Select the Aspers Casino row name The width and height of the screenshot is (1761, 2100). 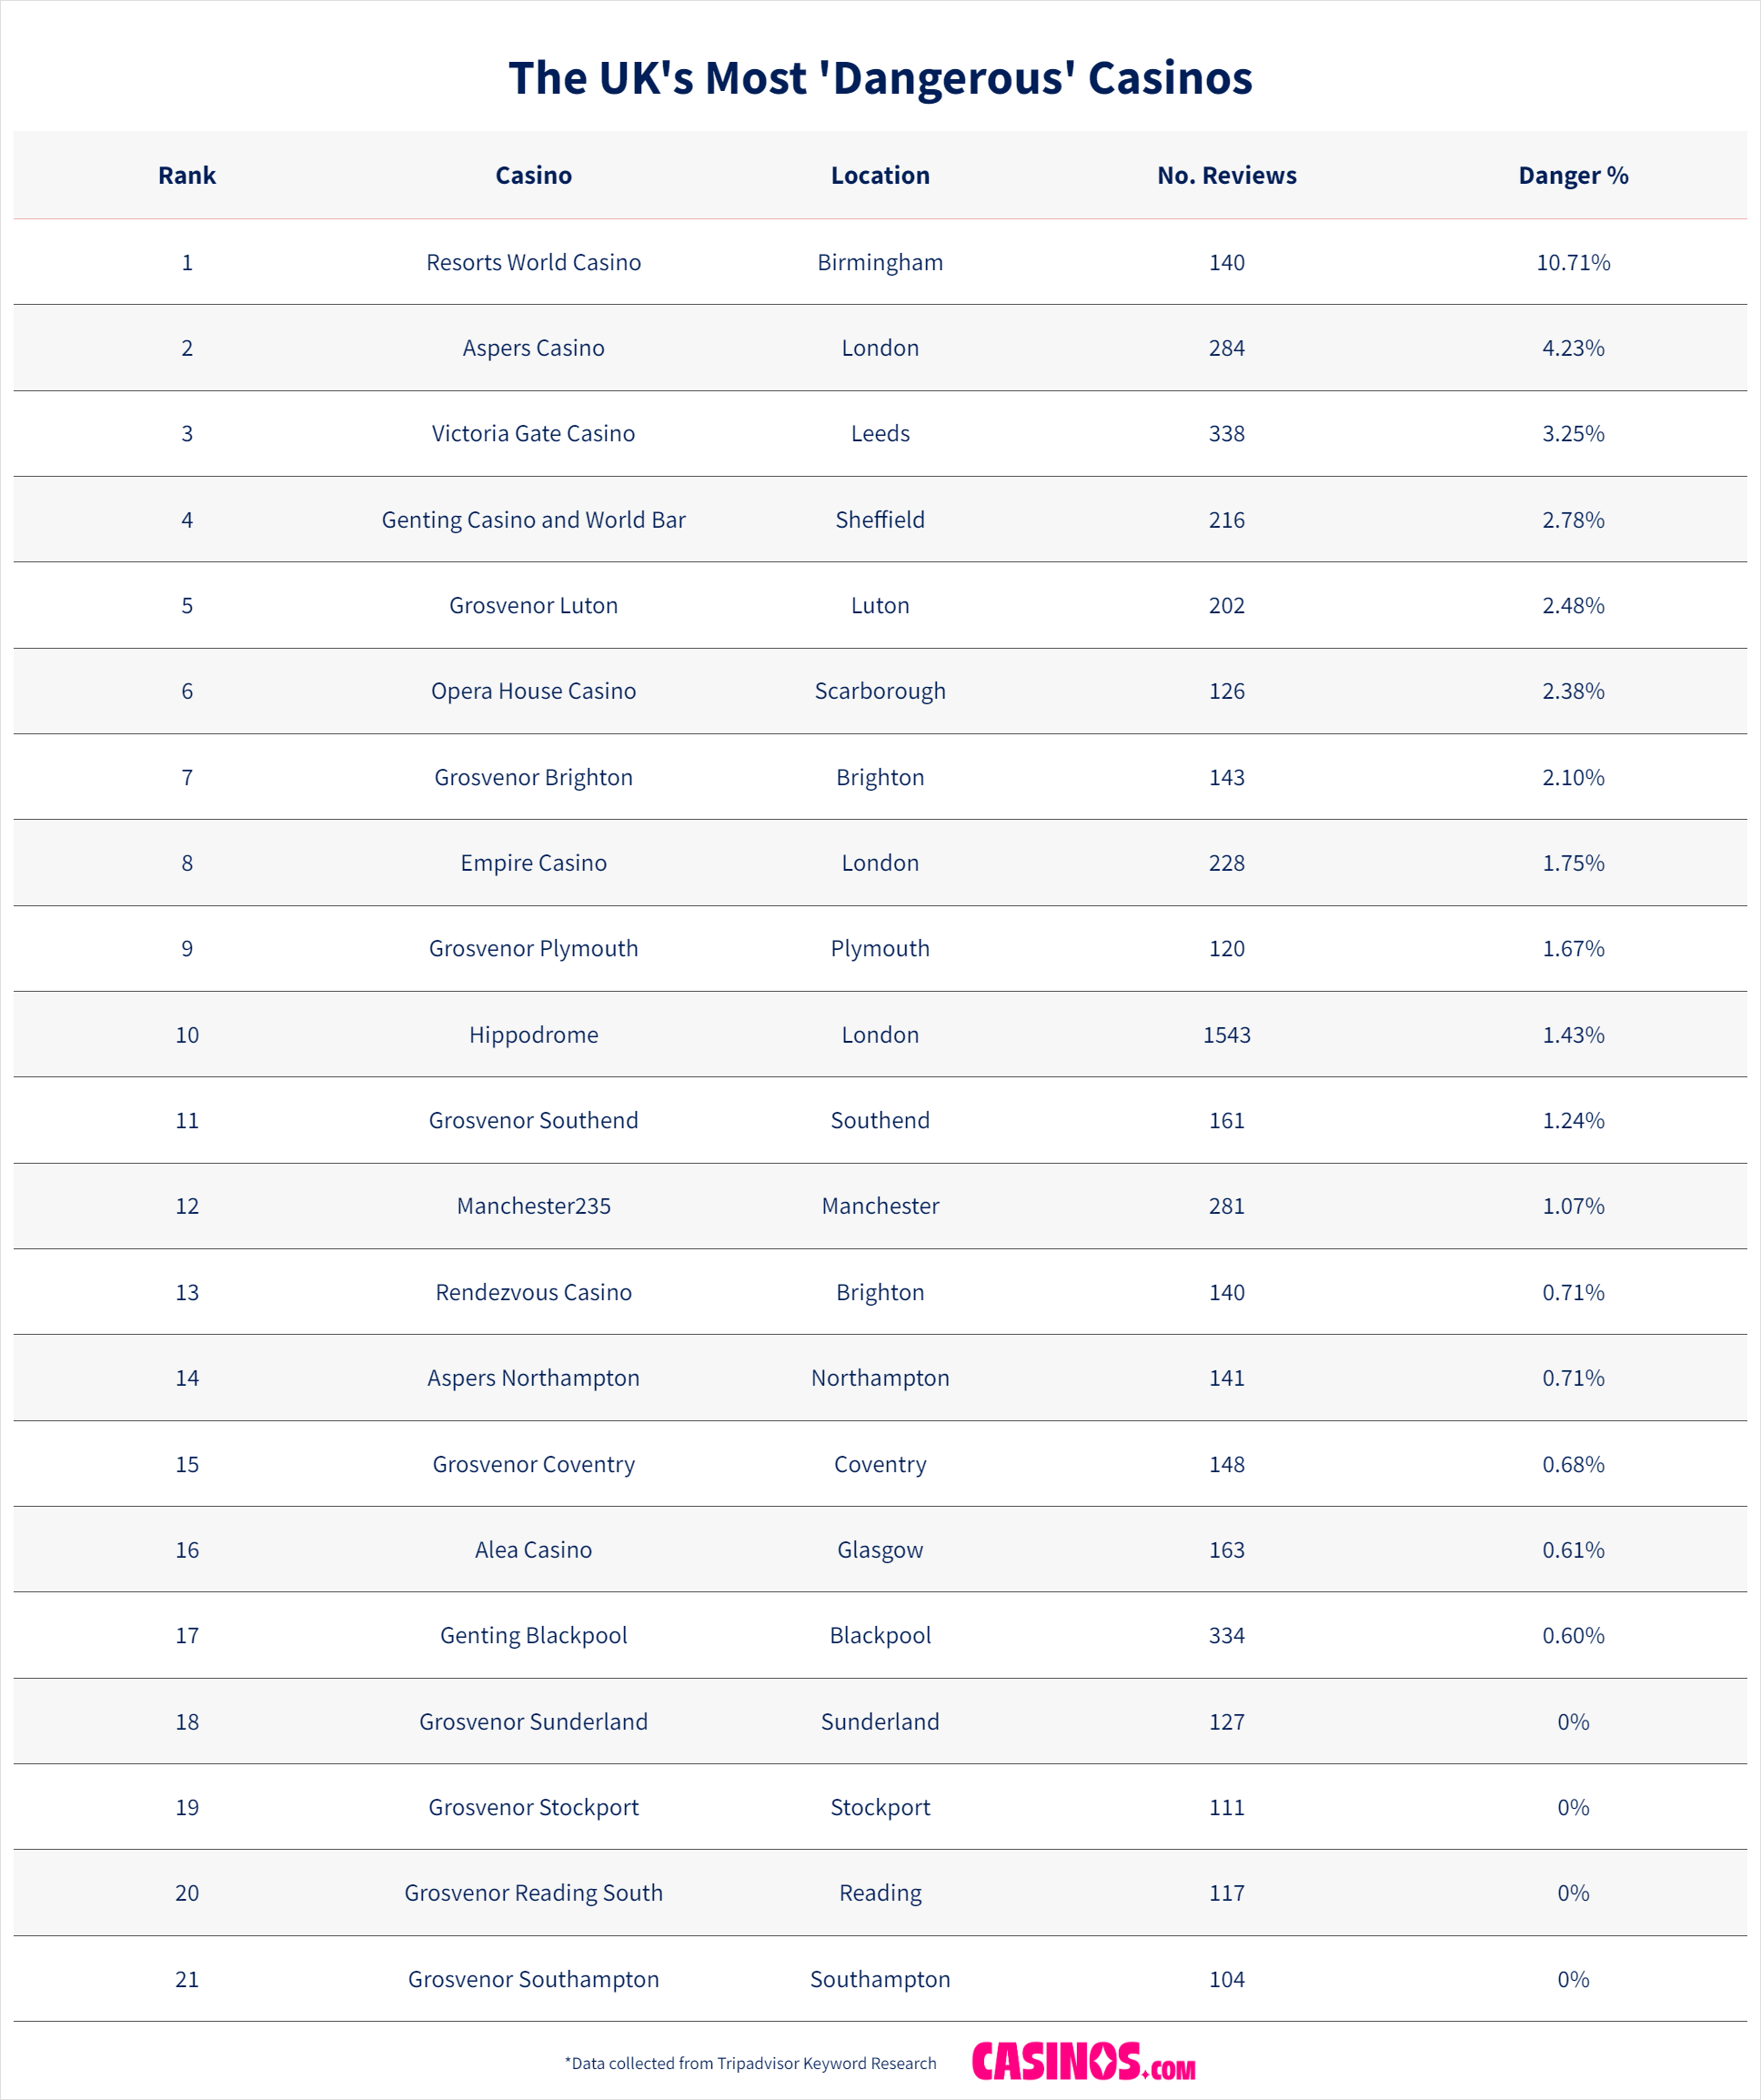click(533, 348)
